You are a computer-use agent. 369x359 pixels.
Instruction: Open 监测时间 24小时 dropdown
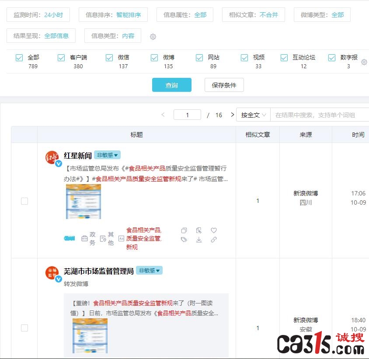[38, 15]
